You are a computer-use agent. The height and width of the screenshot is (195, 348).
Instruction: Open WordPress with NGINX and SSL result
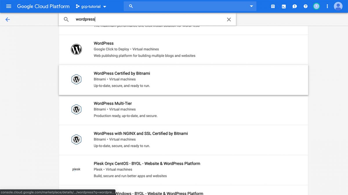[141, 133]
